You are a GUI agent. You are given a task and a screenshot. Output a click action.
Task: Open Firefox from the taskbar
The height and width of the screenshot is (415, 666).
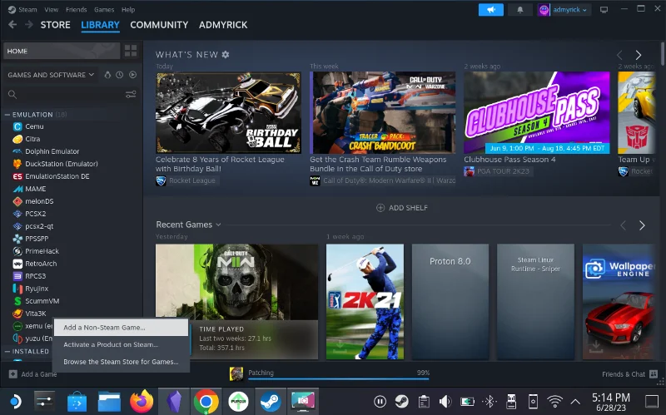tap(141, 402)
